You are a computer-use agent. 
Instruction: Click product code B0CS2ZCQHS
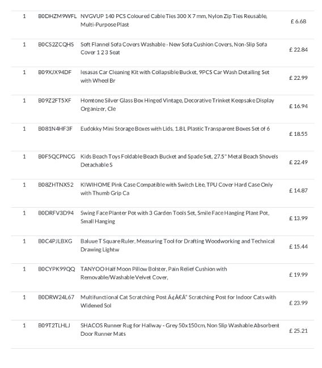[56, 44]
